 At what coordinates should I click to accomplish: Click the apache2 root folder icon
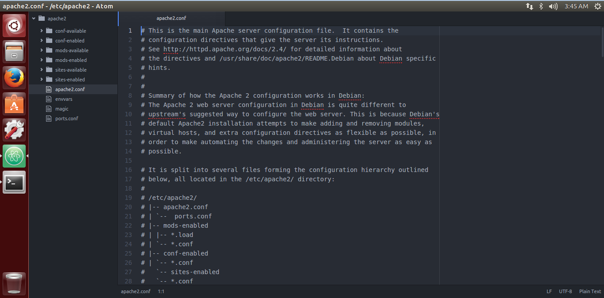tap(42, 19)
